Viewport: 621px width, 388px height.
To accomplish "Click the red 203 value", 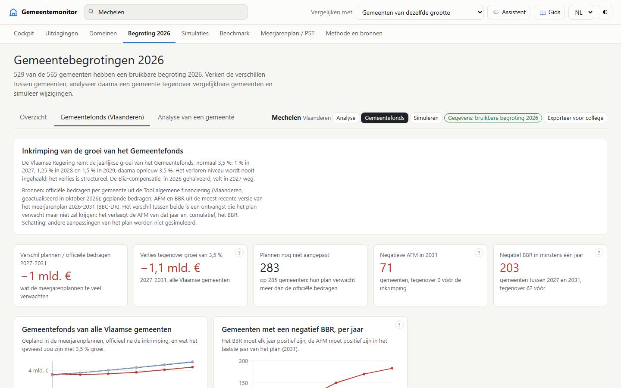I will pos(509,268).
